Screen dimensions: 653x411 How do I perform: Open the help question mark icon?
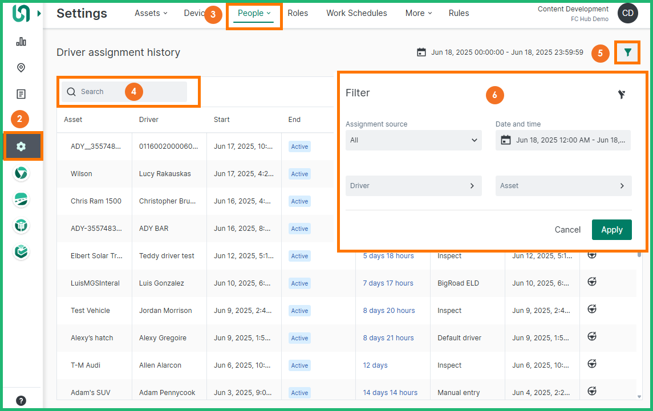tap(21, 400)
